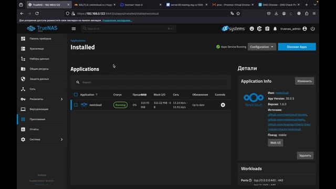Open the alerts bell icon
This screenshot has width=336, height=189.
click(x=275, y=29)
